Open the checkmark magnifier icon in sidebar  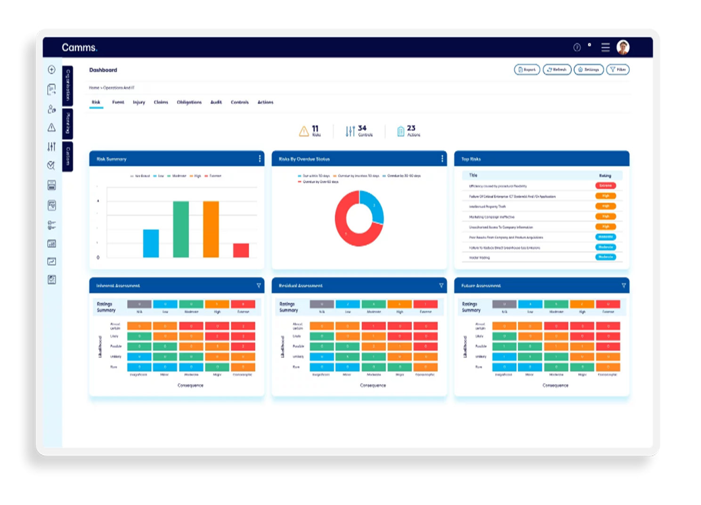point(51,165)
